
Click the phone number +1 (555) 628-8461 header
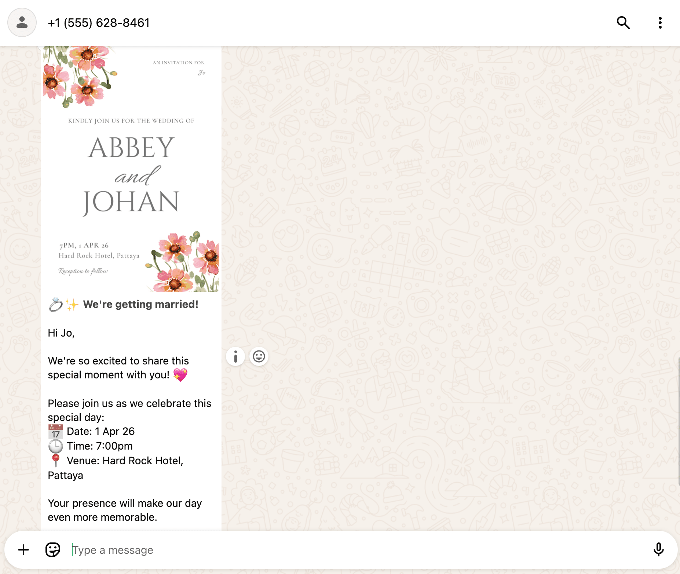pos(99,23)
